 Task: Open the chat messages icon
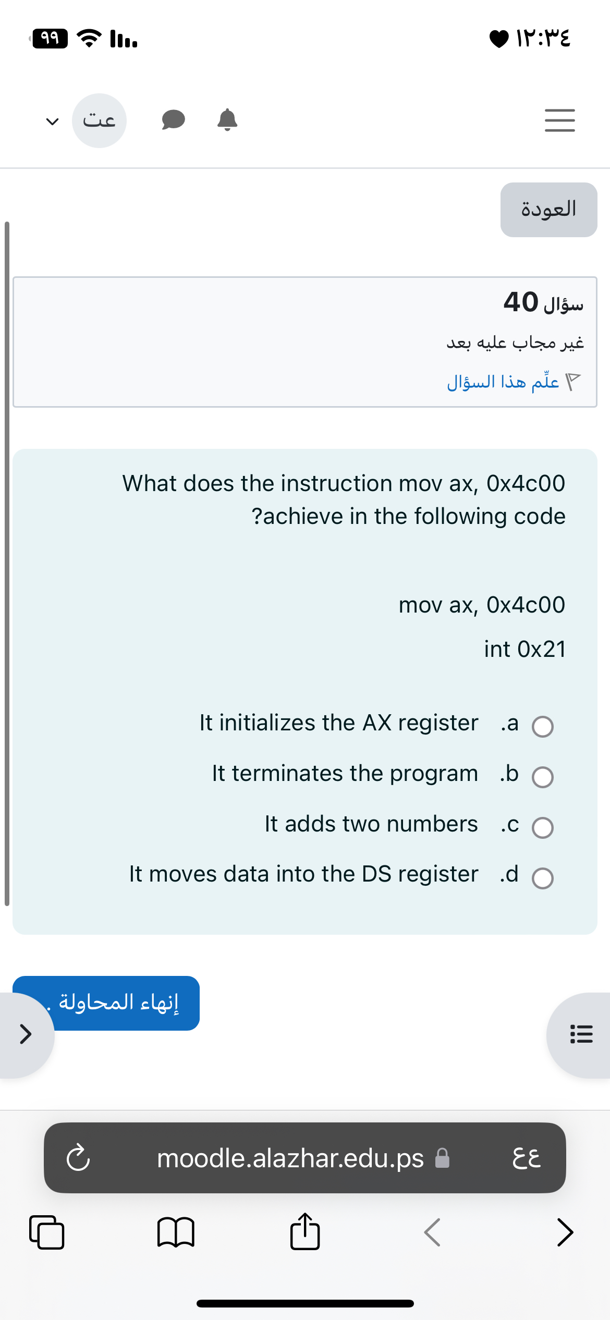click(x=173, y=119)
